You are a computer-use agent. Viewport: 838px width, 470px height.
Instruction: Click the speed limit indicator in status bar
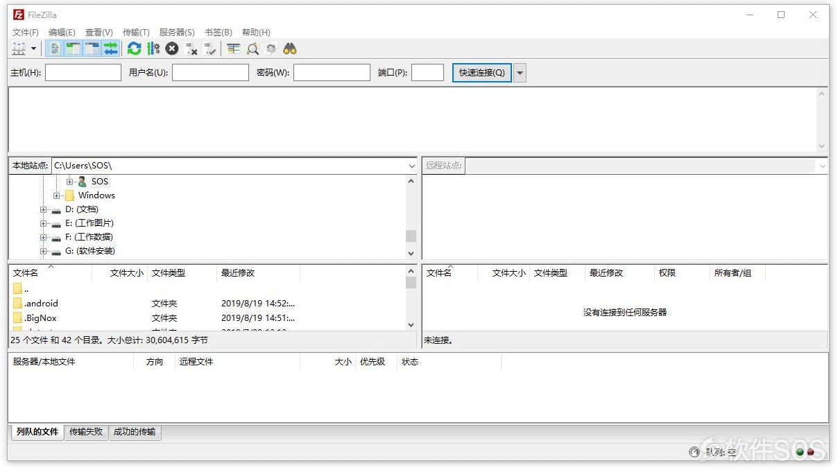point(694,453)
